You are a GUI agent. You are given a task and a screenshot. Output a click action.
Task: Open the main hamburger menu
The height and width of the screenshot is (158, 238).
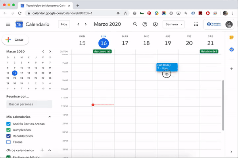click(8, 24)
